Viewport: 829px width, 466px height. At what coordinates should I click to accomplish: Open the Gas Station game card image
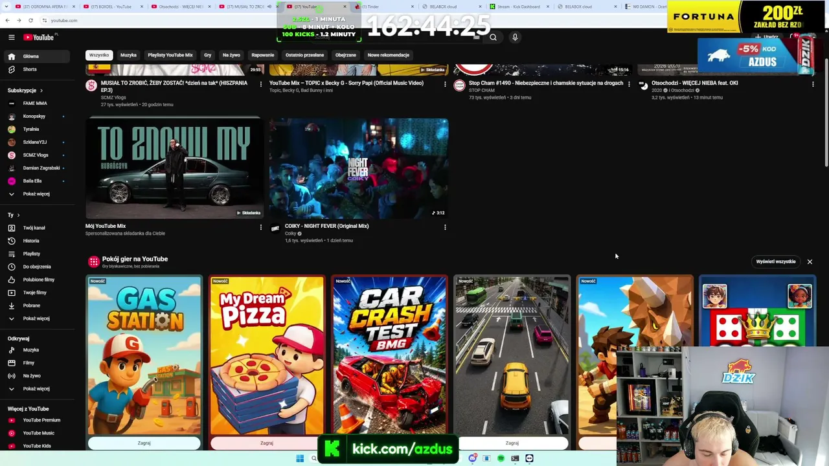coord(144,355)
